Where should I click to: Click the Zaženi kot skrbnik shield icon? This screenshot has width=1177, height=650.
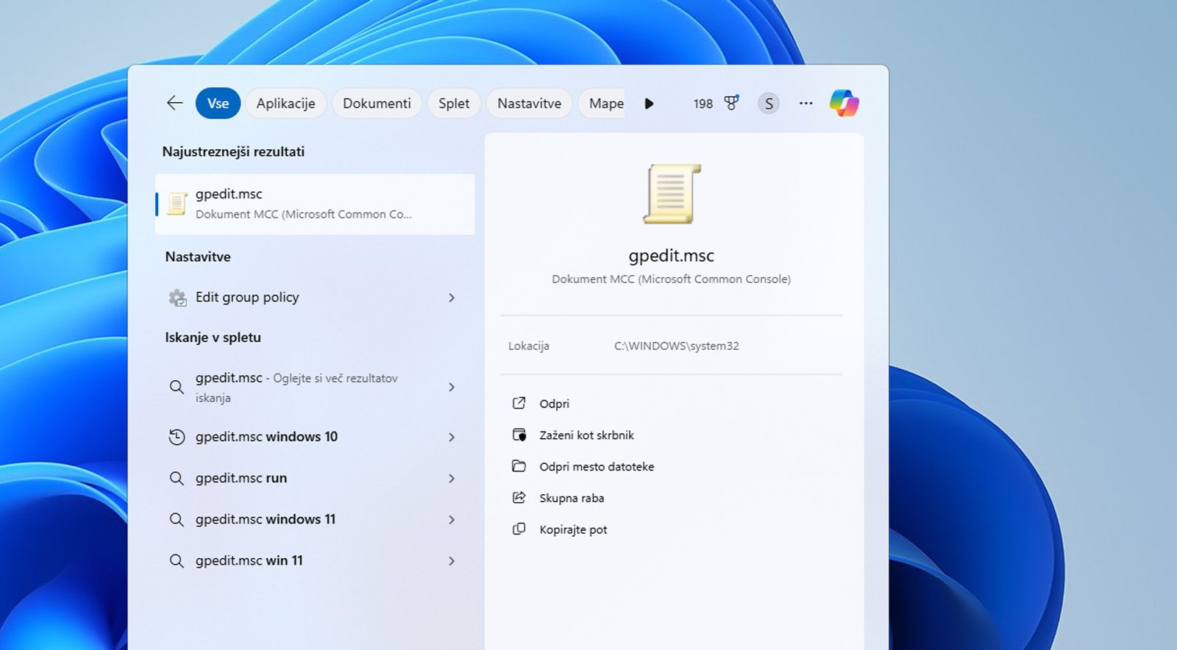coord(519,435)
